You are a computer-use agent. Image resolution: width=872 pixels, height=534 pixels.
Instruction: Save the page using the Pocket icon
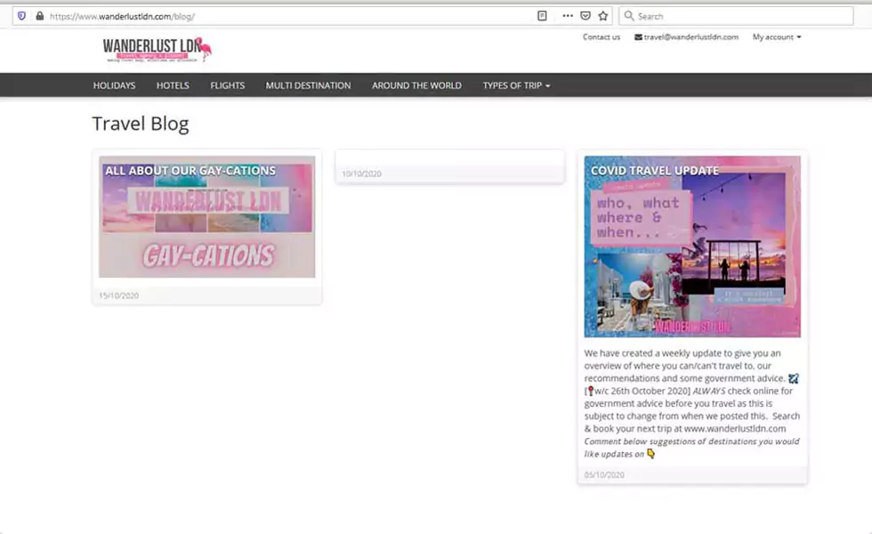click(x=587, y=15)
